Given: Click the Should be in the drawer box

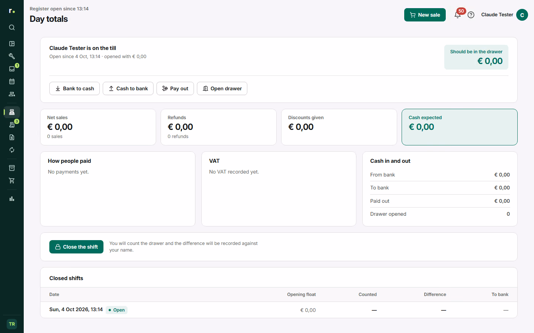Looking at the screenshot, I should pos(476,57).
